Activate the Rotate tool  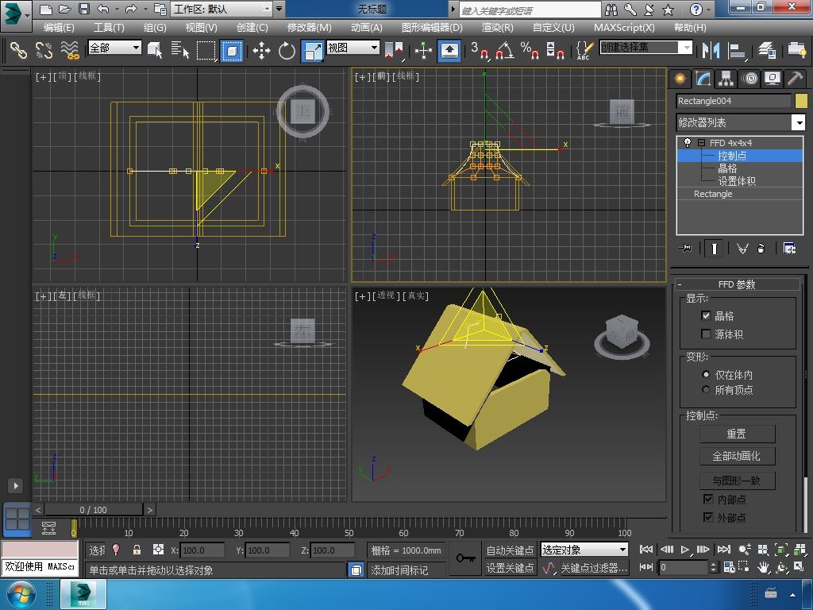287,51
